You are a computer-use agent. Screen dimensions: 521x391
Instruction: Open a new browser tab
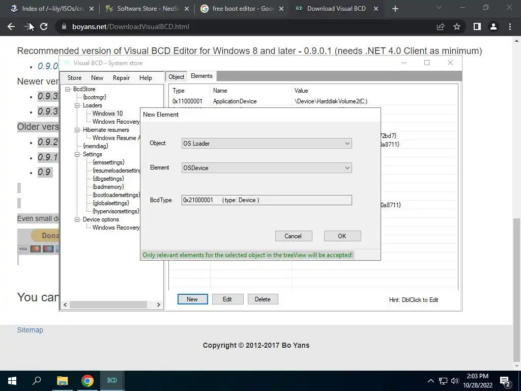(395, 9)
